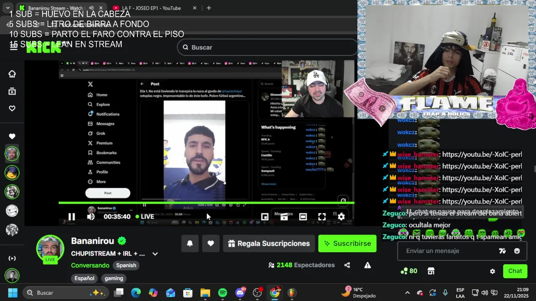Open the outlined heart following icon in sidebar
The height and width of the screenshot is (301, 536).
pyautogui.click(x=12, y=108)
